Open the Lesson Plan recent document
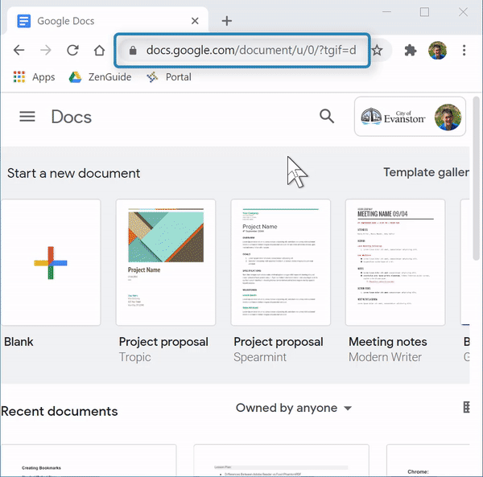 coord(281,460)
